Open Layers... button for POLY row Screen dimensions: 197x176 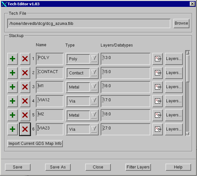click(x=174, y=59)
